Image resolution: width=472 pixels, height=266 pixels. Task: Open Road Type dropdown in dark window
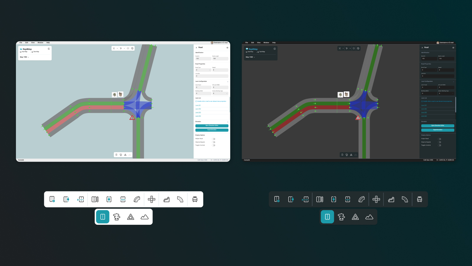pyautogui.click(x=429, y=70)
